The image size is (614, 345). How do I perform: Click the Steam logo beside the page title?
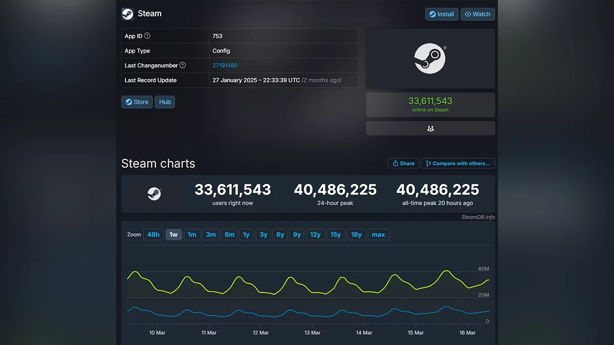pyautogui.click(x=127, y=14)
